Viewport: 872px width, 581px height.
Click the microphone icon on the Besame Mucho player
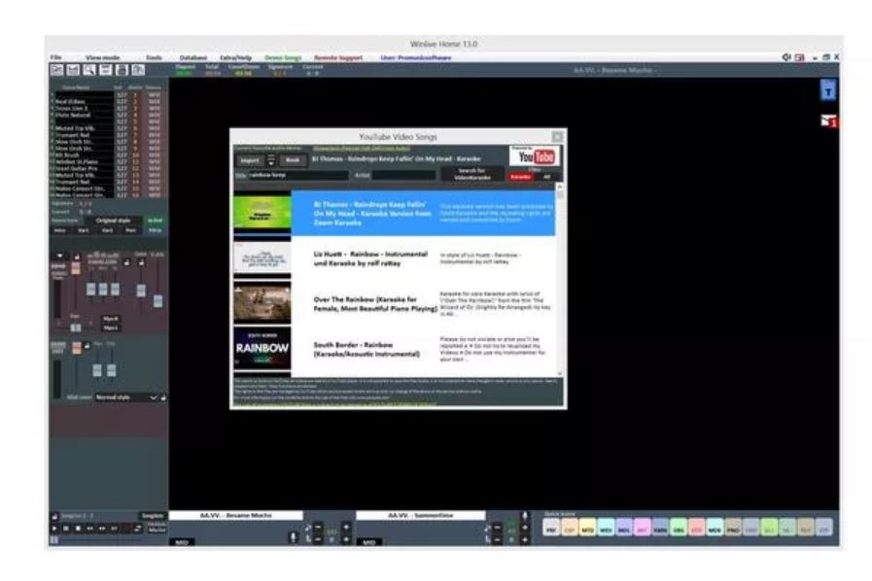tap(293, 537)
